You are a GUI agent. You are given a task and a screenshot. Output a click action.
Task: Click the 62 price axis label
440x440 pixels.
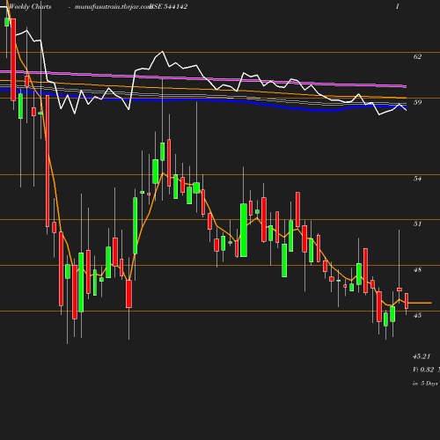pos(417,56)
